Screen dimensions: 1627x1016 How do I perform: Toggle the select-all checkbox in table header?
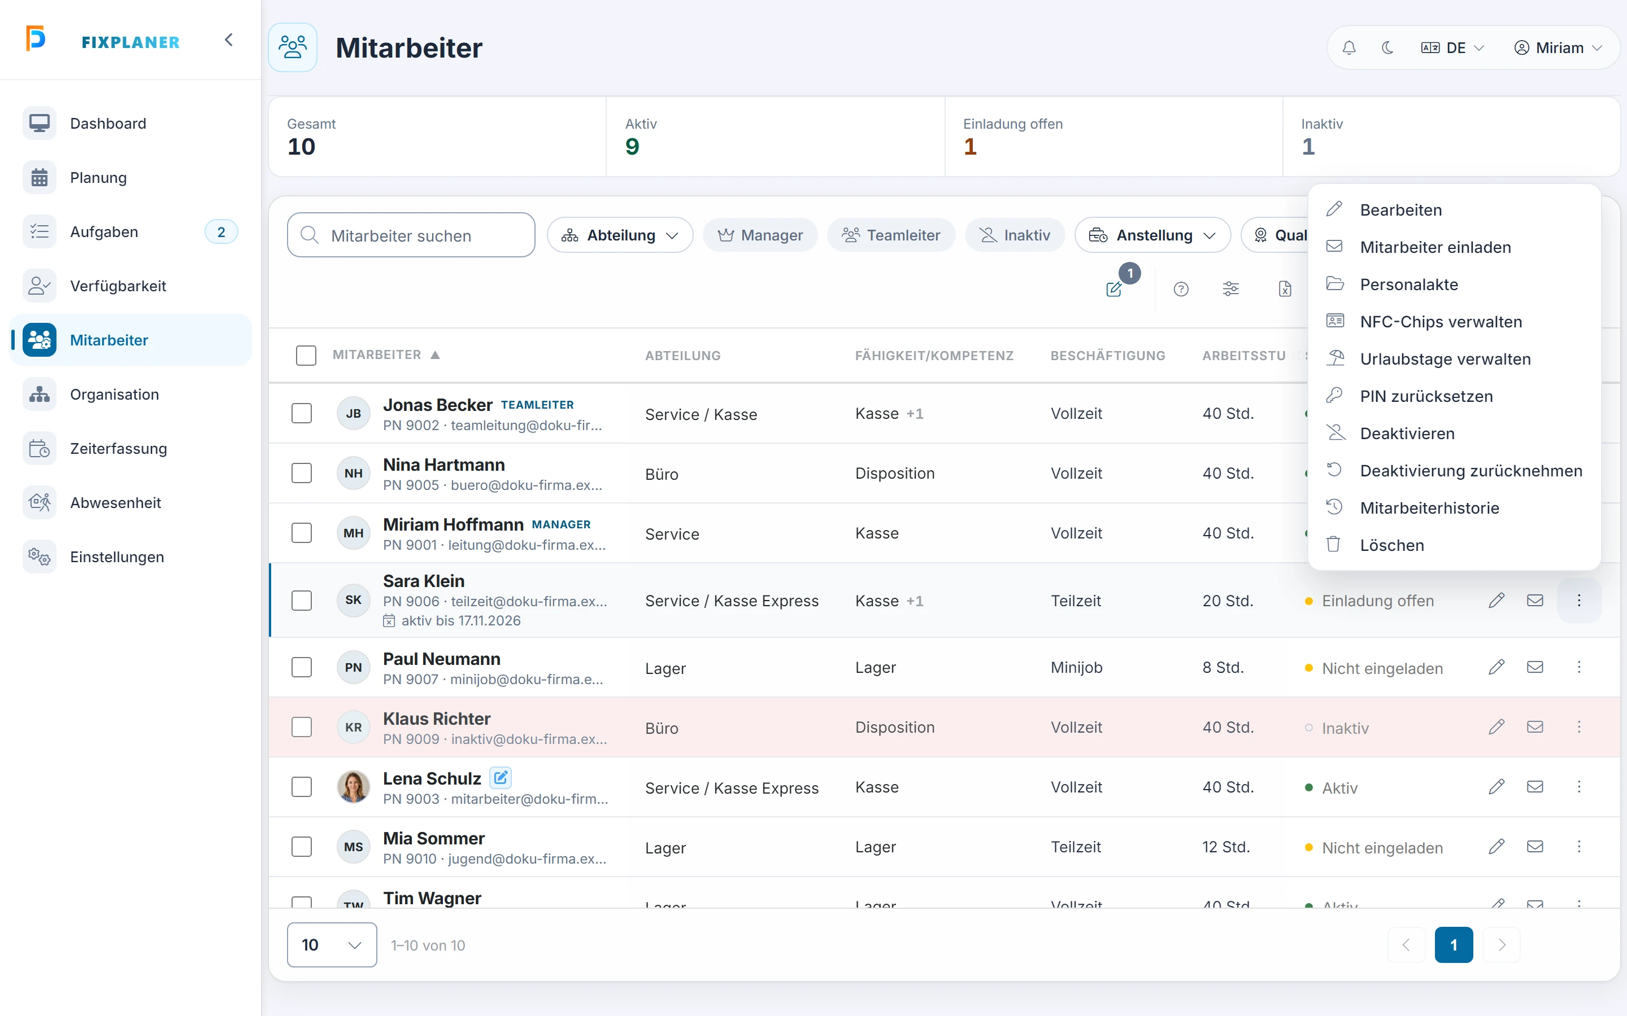[x=306, y=356]
